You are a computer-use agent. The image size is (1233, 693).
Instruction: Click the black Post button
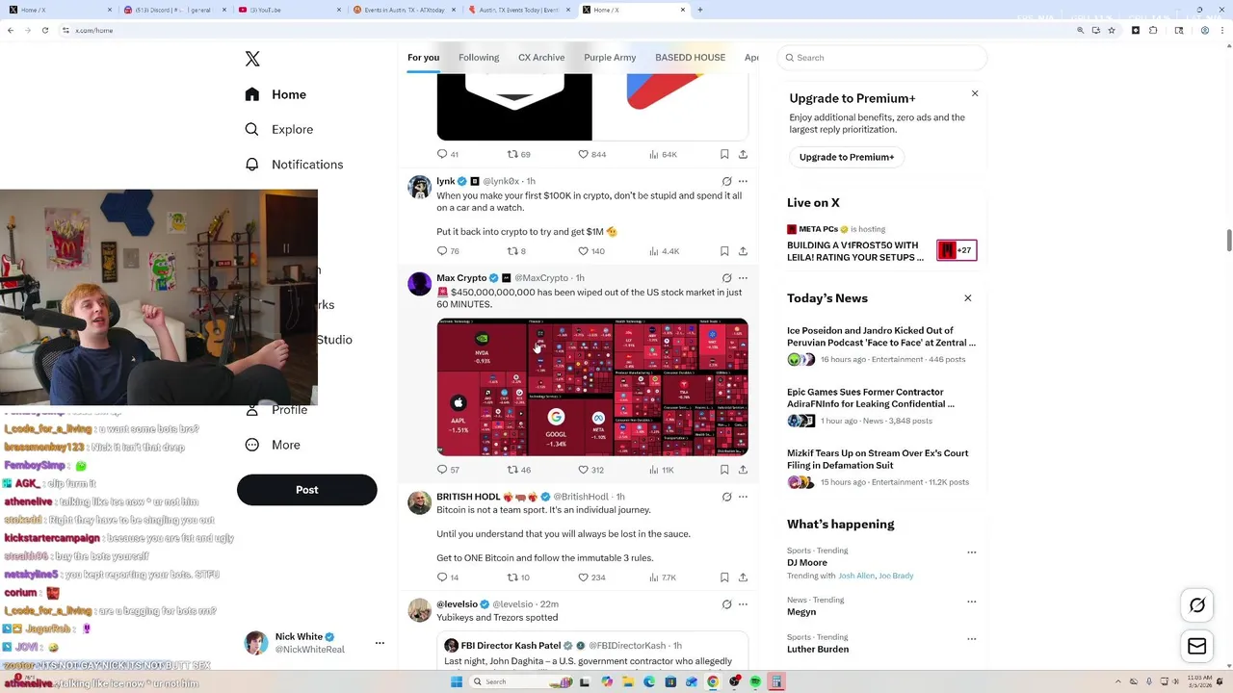pos(306,490)
